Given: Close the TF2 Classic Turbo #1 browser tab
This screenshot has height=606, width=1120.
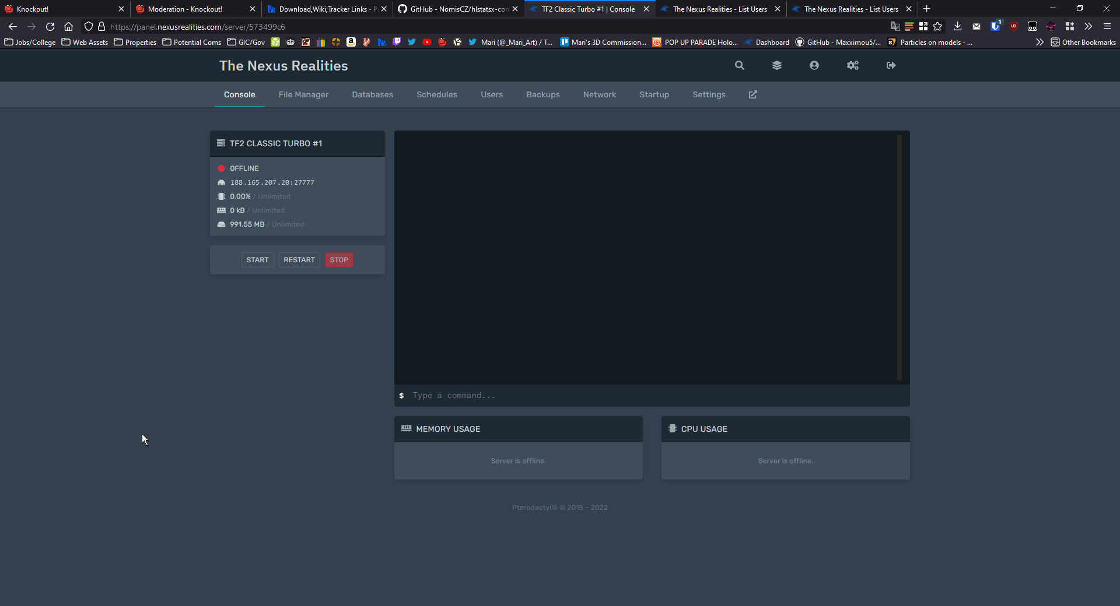Looking at the screenshot, I should (x=646, y=9).
